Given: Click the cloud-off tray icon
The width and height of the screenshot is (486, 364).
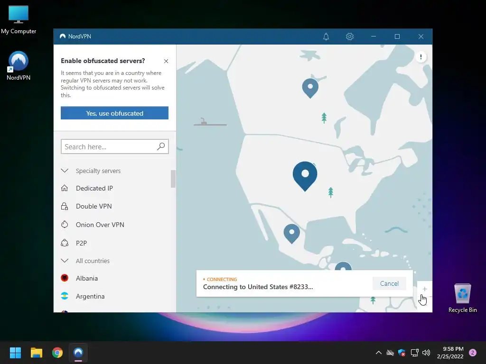Looking at the screenshot, I should coord(390,353).
